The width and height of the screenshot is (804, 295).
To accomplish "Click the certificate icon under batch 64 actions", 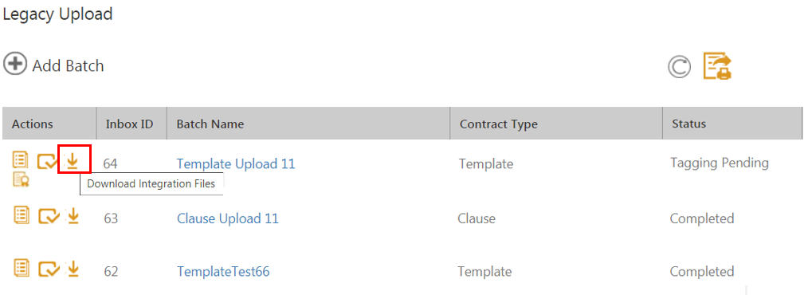I will (x=21, y=179).
